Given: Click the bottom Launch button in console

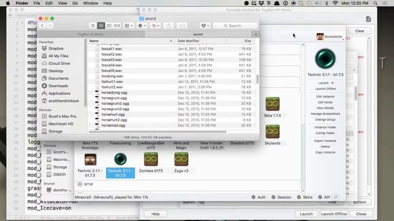Looking at the screenshot, I should [x=307, y=214].
